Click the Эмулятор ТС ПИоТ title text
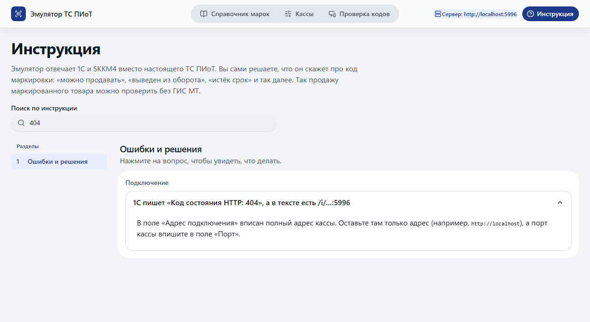Image resolution: width=590 pixels, height=322 pixels. coord(61,14)
